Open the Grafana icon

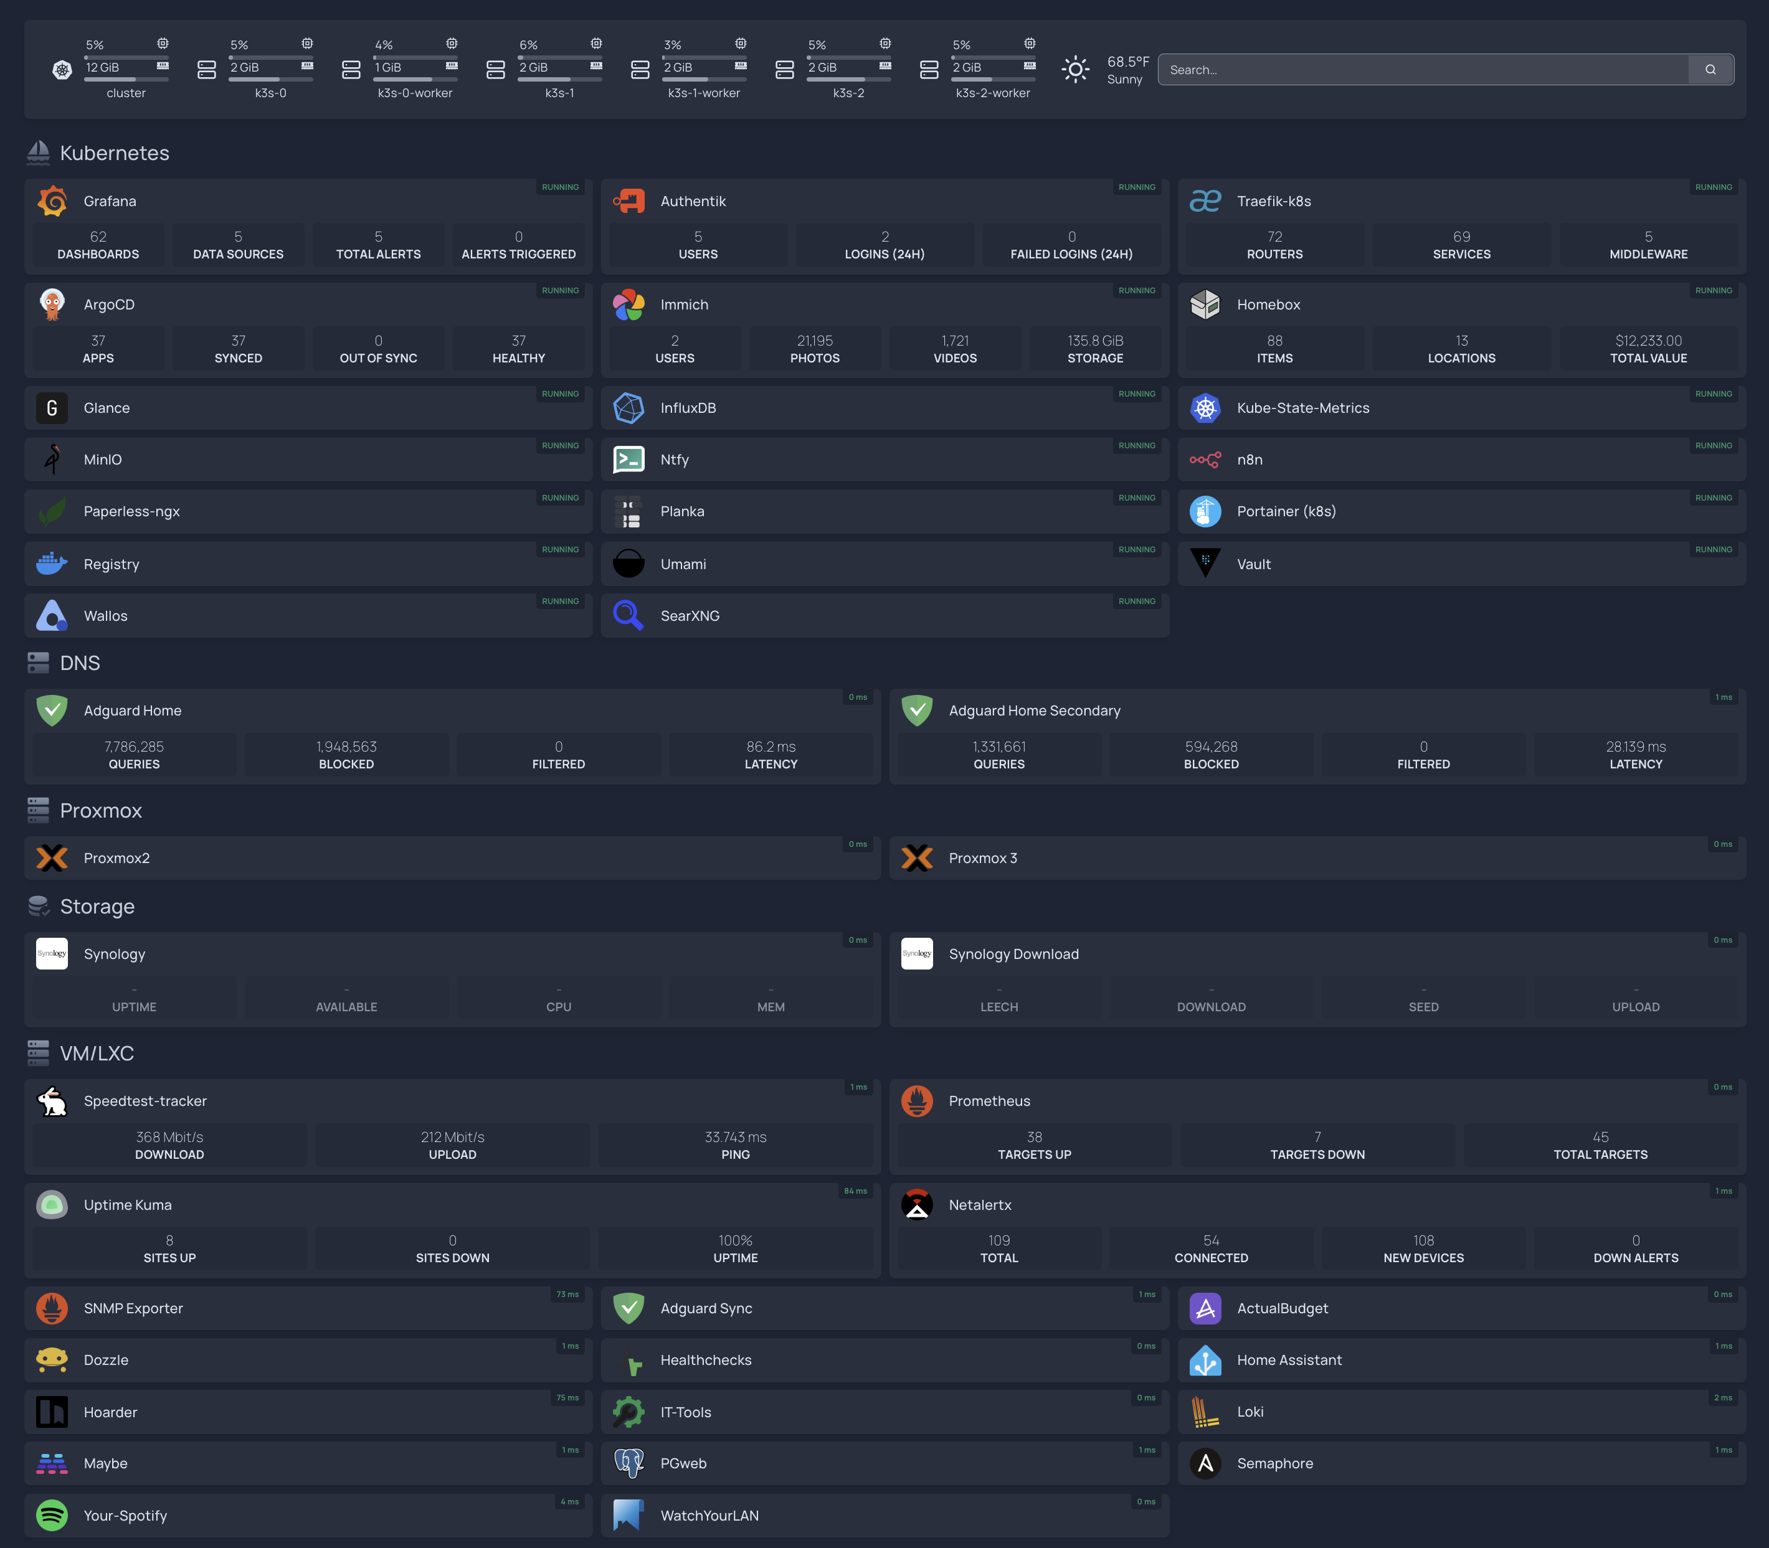[52, 201]
